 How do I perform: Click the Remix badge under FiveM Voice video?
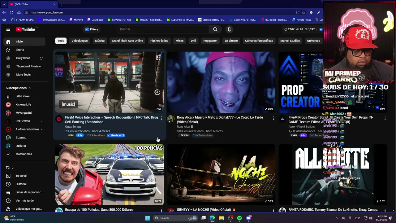pyautogui.click(x=116, y=135)
